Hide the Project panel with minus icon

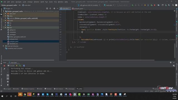pyautogui.click(x=58, y=9)
